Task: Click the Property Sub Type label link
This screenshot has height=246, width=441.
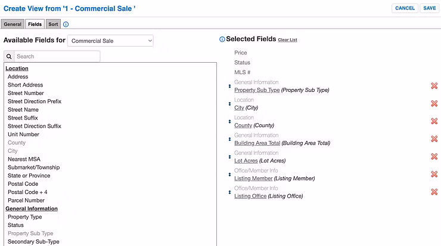Action: 257,90
